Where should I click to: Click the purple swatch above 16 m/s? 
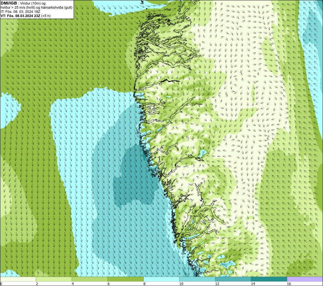coord(305,279)
